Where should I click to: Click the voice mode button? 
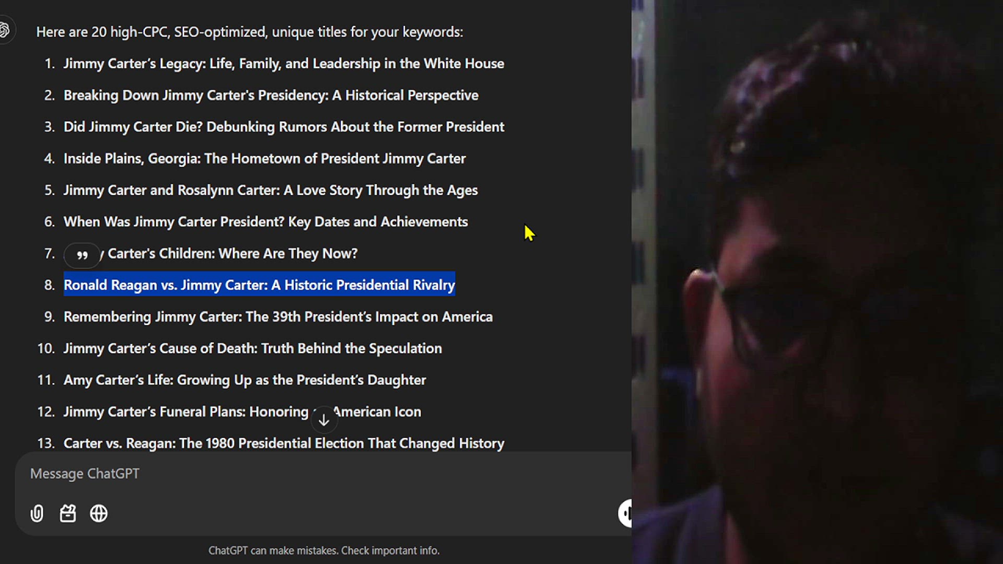[x=625, y=513]
